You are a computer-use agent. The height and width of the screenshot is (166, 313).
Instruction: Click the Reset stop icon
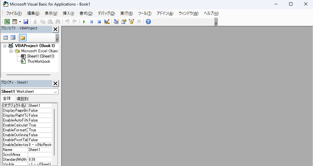point(99,22)
